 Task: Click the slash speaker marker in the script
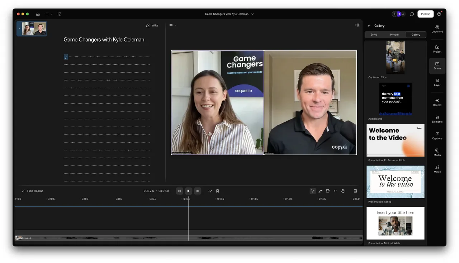(x=66, y=57)
